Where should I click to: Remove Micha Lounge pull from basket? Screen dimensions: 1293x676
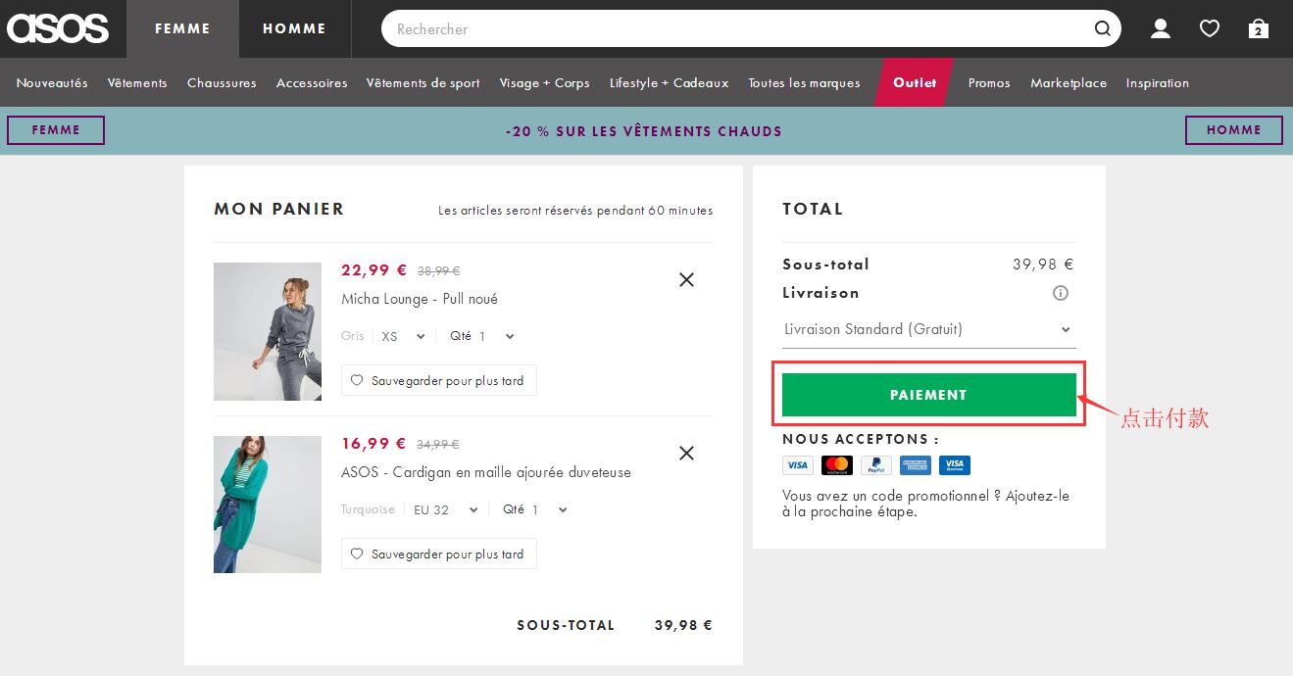686,280
